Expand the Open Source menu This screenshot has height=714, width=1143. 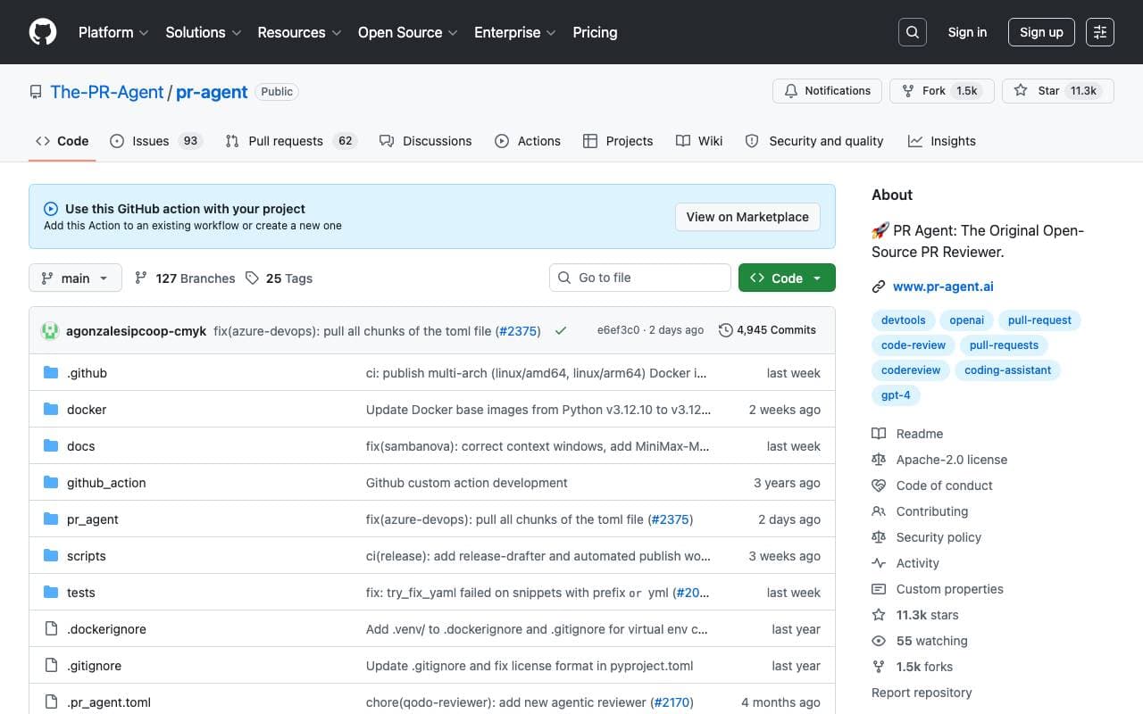(407, 32)
